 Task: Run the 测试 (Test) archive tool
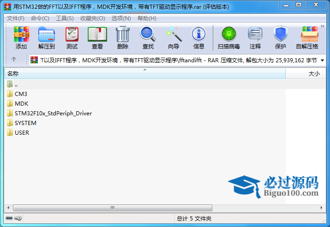click(72, 34)
